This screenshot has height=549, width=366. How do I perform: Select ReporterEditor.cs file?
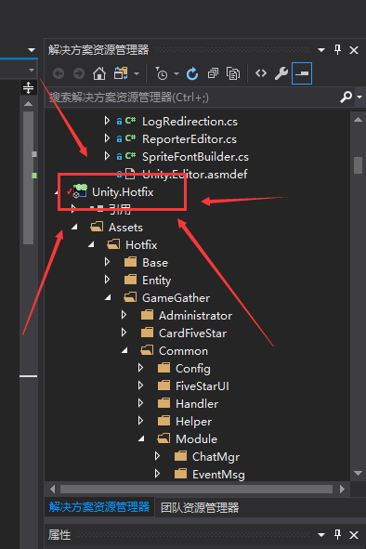(x=190, y=139)
